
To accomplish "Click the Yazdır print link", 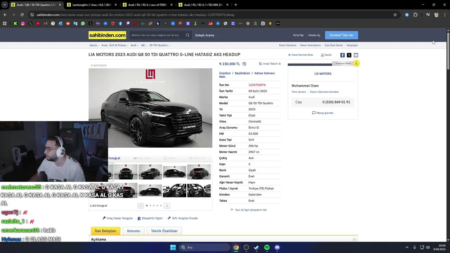I will 326,55.
